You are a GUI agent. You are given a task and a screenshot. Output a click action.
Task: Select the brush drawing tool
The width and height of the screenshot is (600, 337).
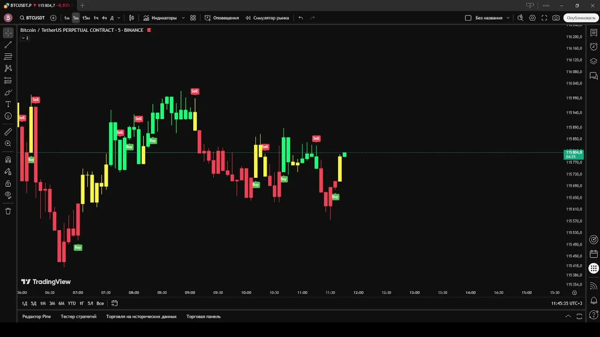point(8,92)
